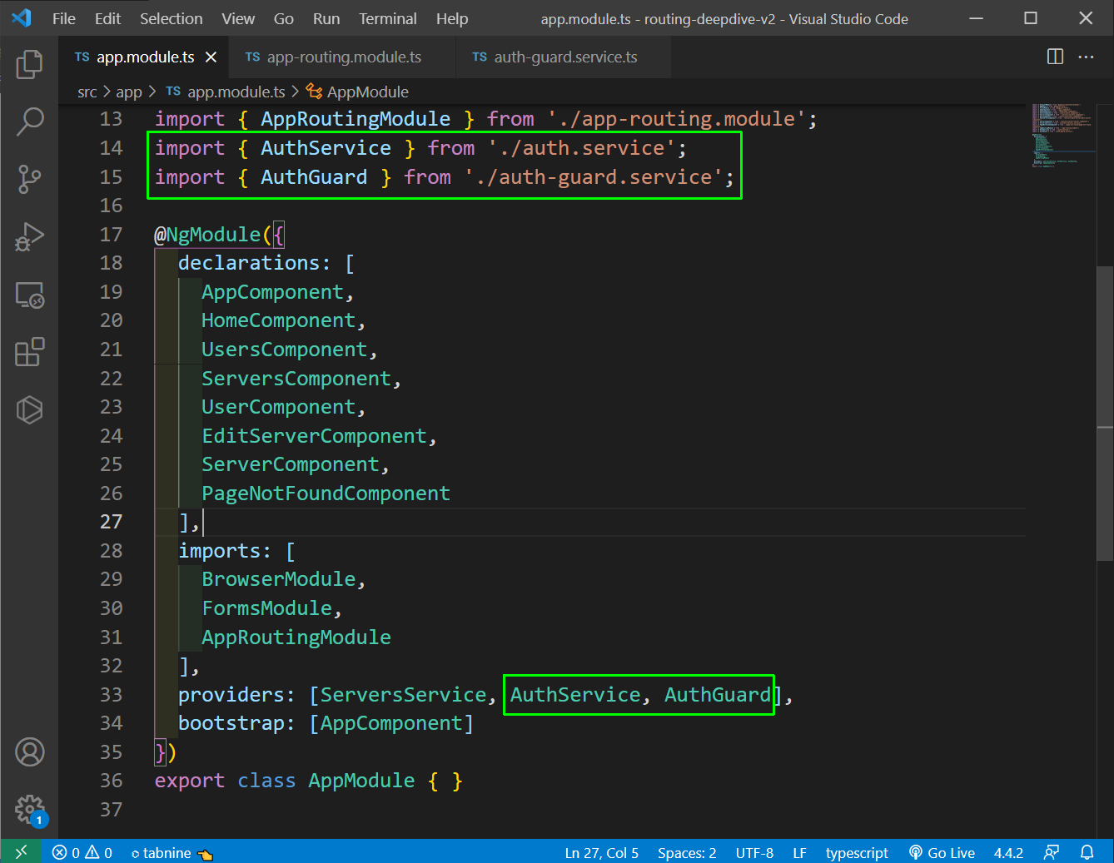Switch to auth-guard.service.ts tab

[x=564, y=57]
